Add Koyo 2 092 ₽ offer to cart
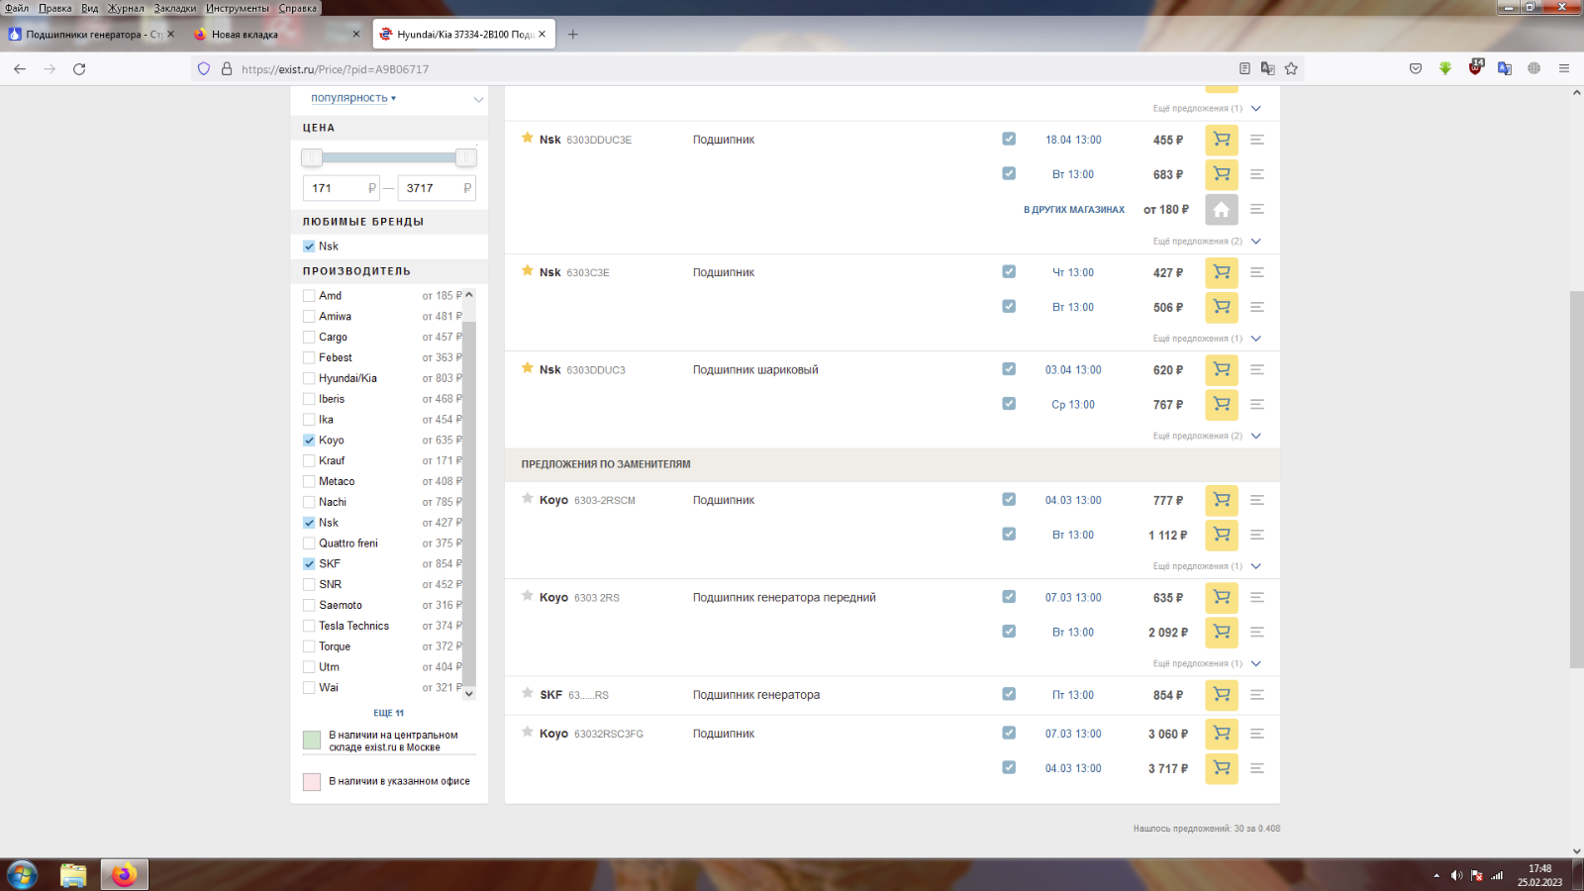 [1222, 632]
